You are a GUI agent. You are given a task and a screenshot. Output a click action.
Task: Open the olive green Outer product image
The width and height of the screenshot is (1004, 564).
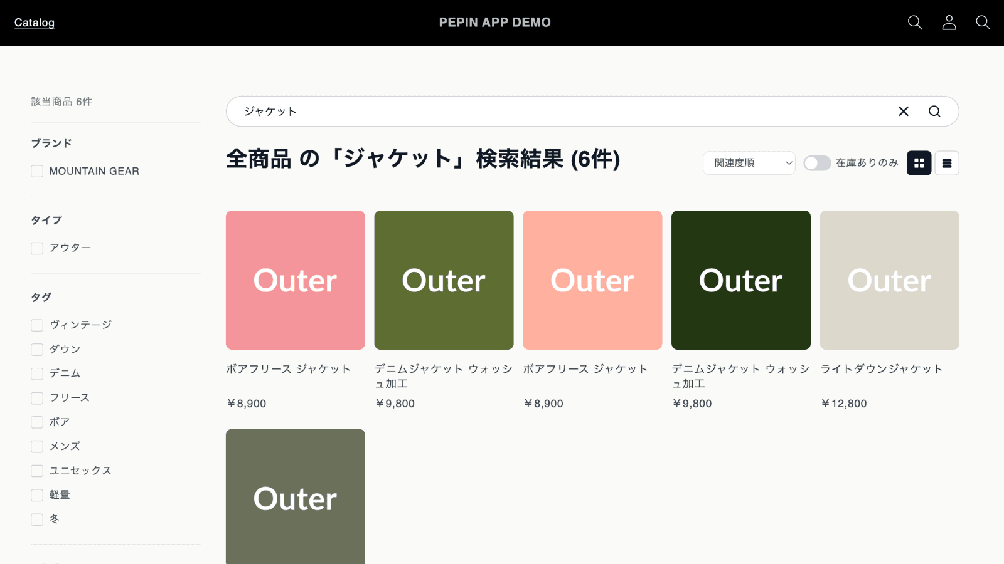tap(444, 280)
